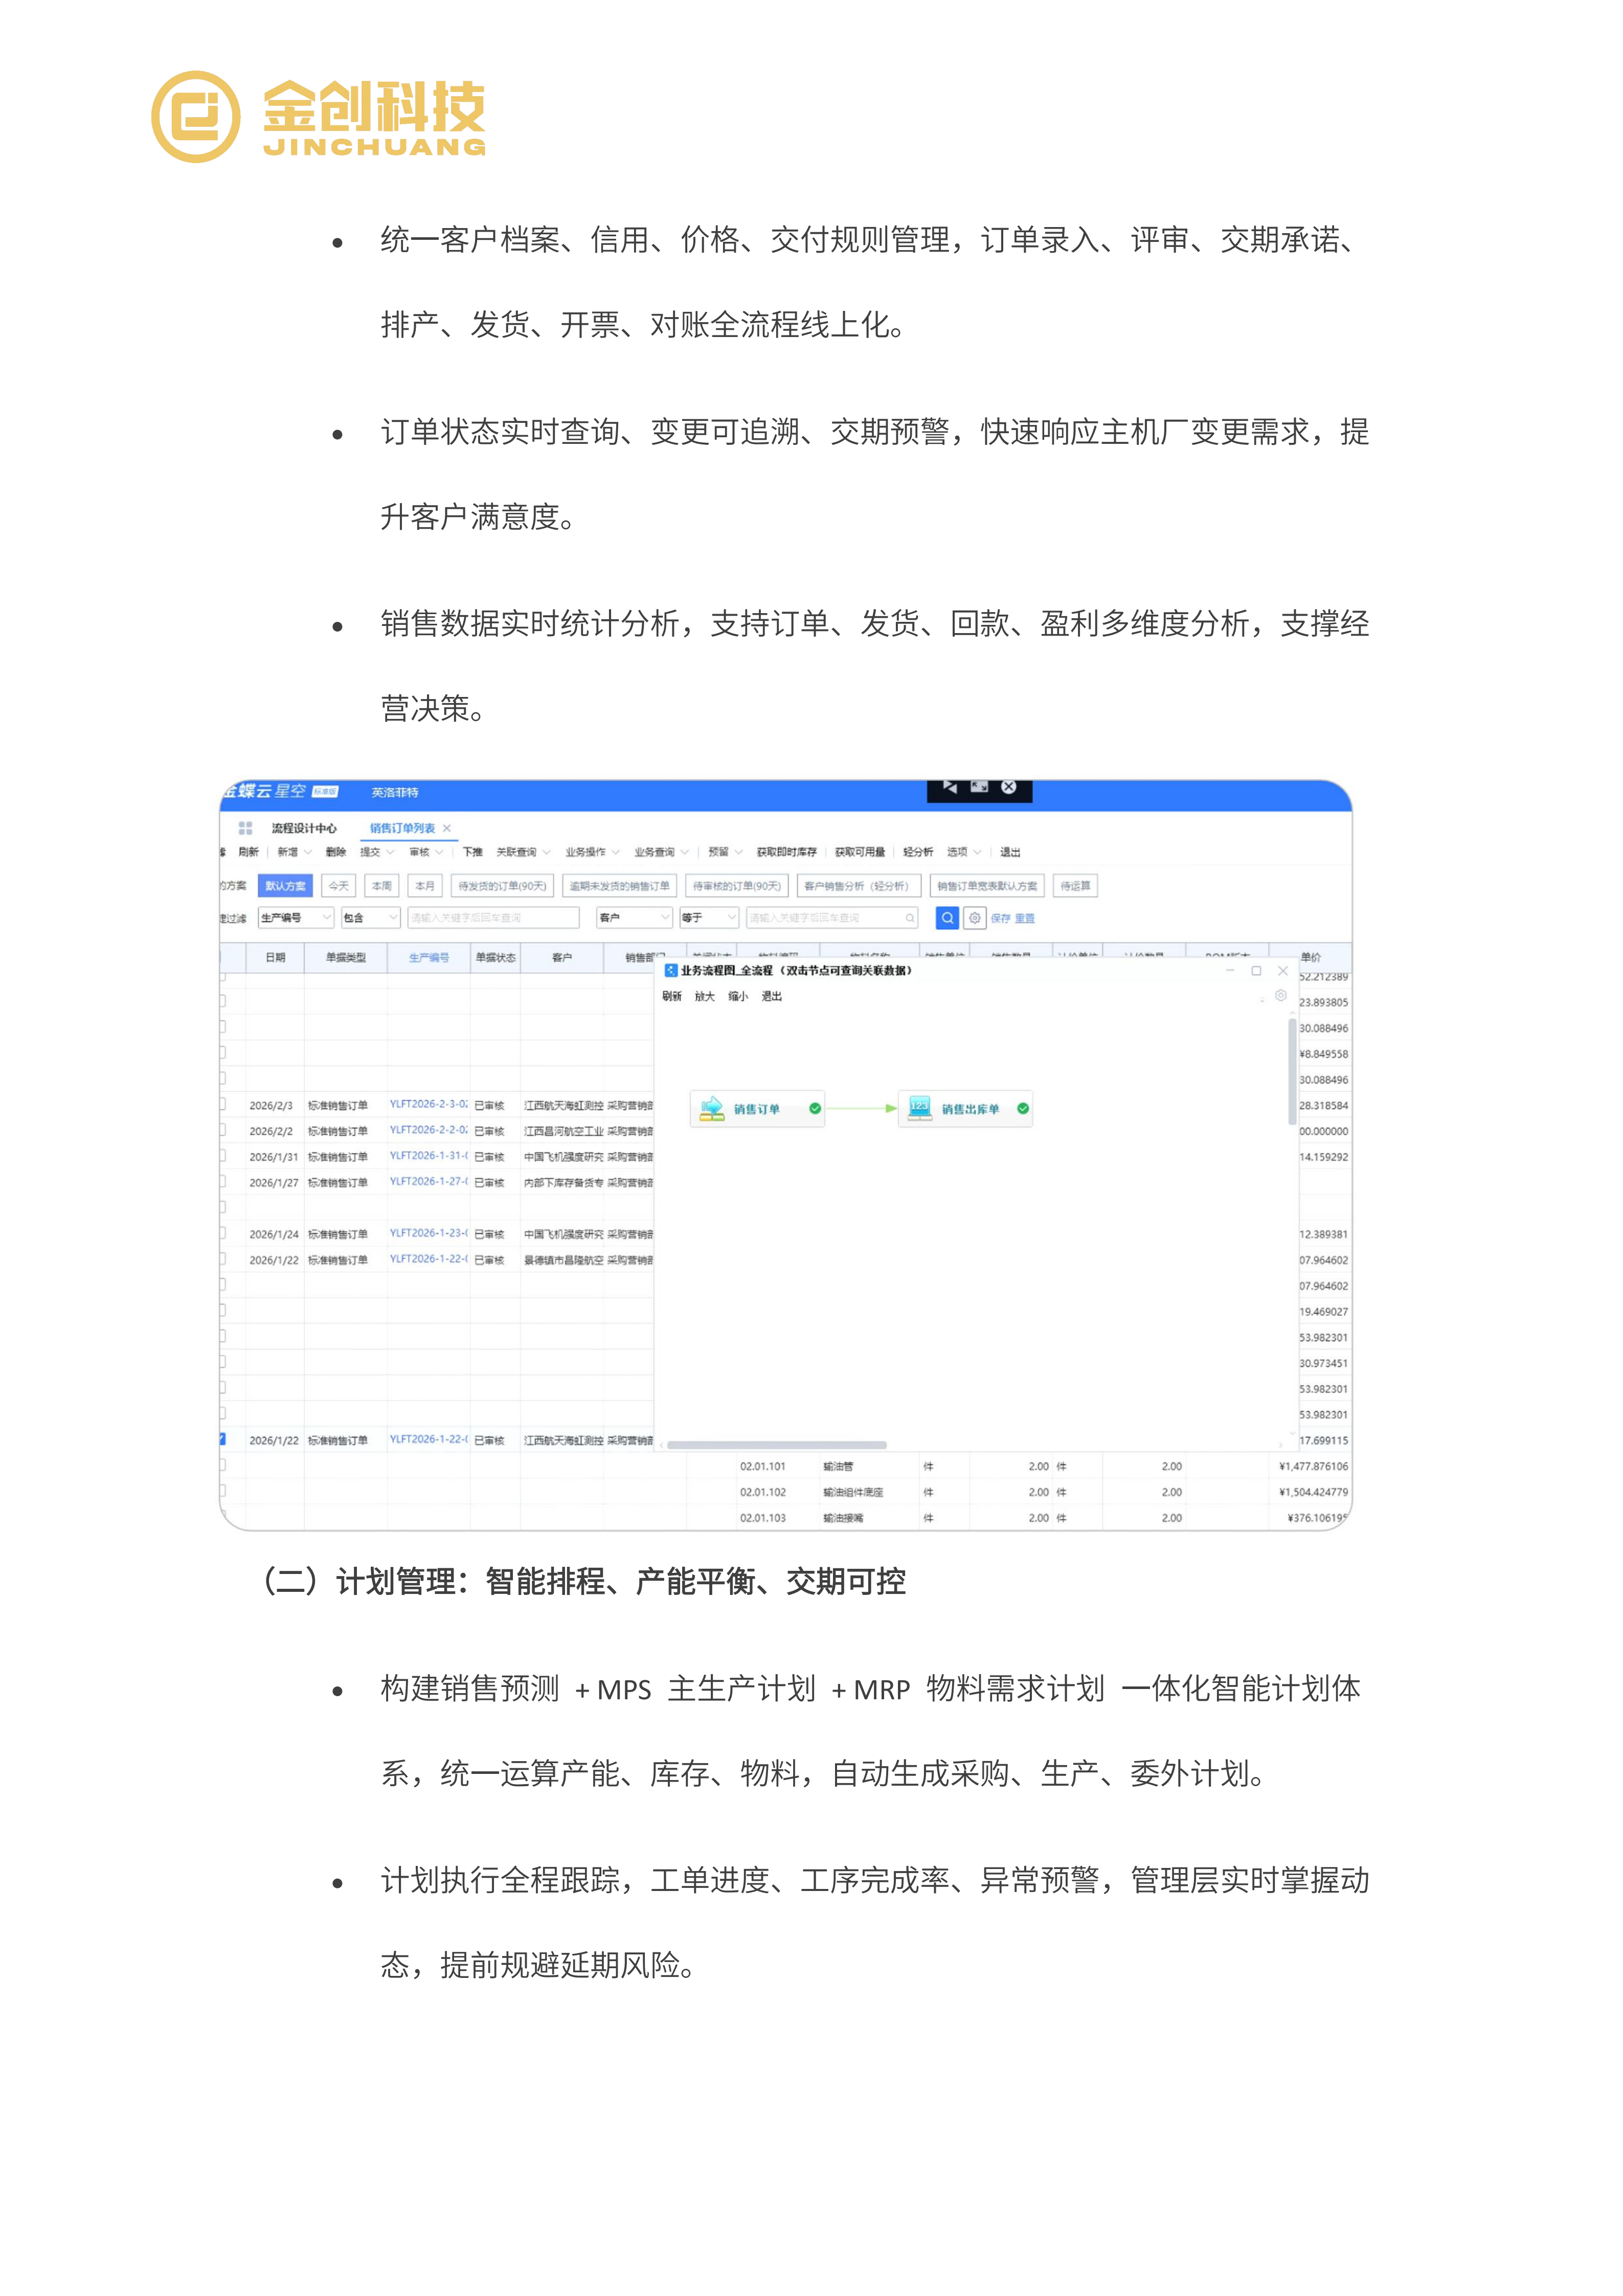Focus the 生产编号 keyword input field

(493, 917)
